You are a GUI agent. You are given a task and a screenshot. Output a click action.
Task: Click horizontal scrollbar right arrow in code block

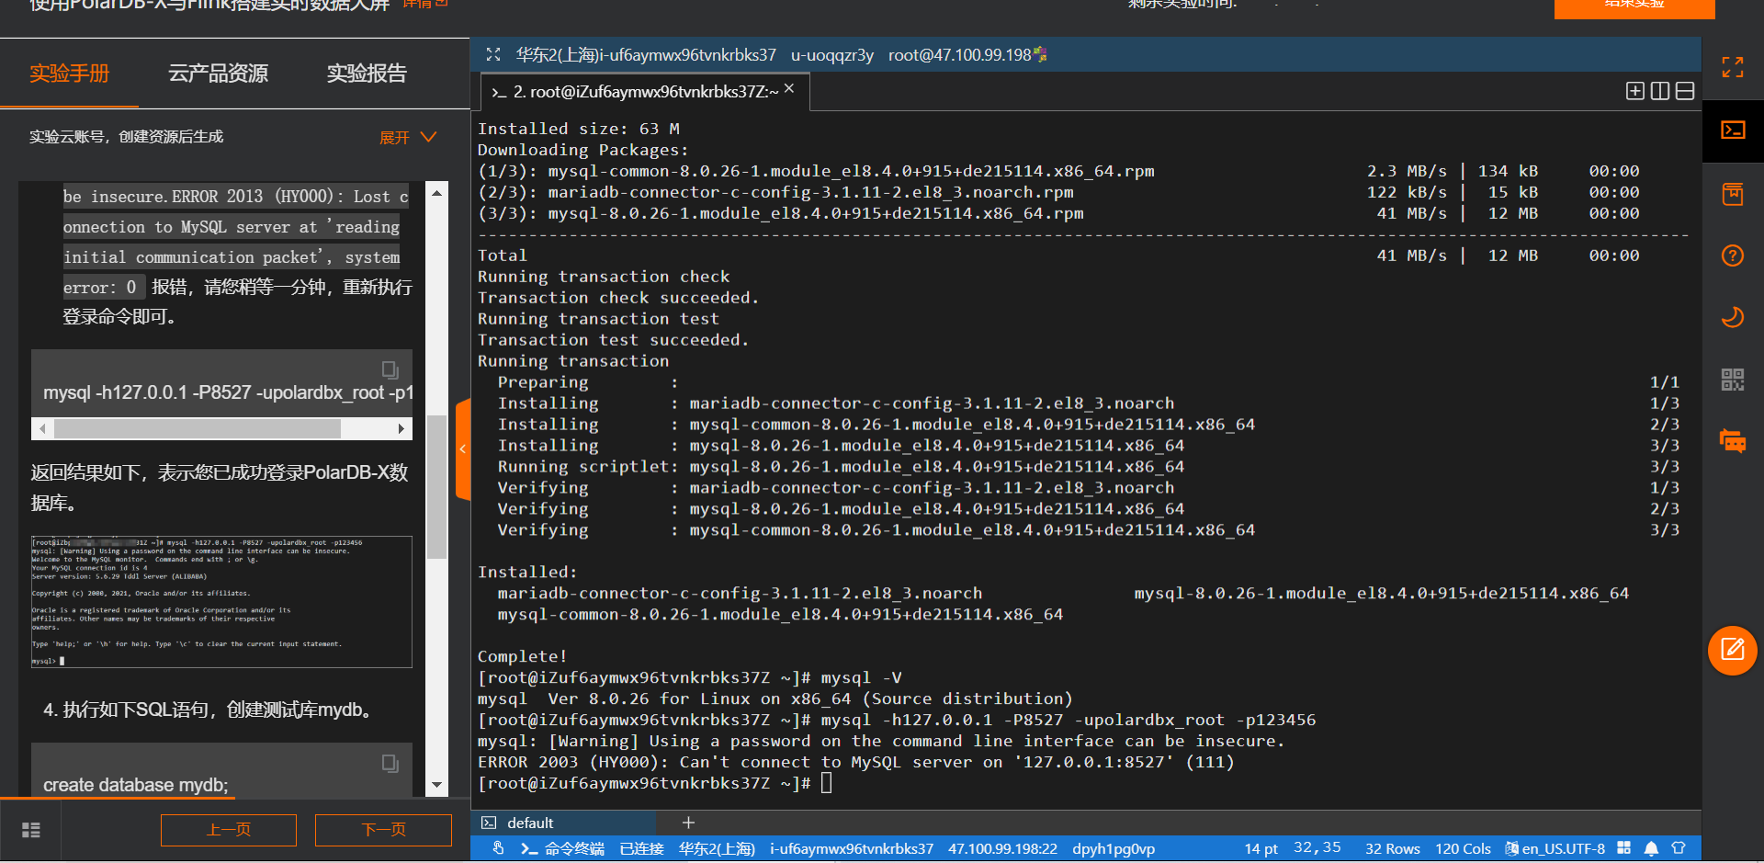point(401,428)
